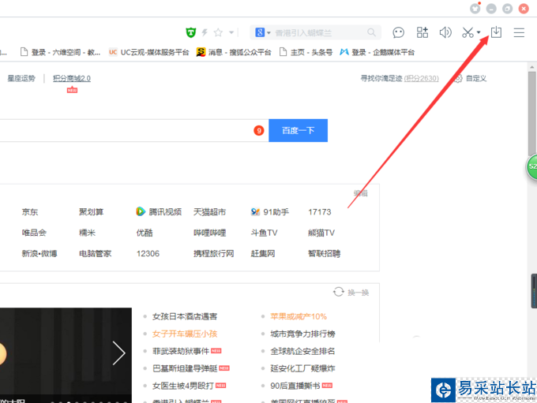Image resolution: width=537 pixels, height=403 pixels.
Task: Open the 携程旅行网 shortcut
Action: coord(214,253)
